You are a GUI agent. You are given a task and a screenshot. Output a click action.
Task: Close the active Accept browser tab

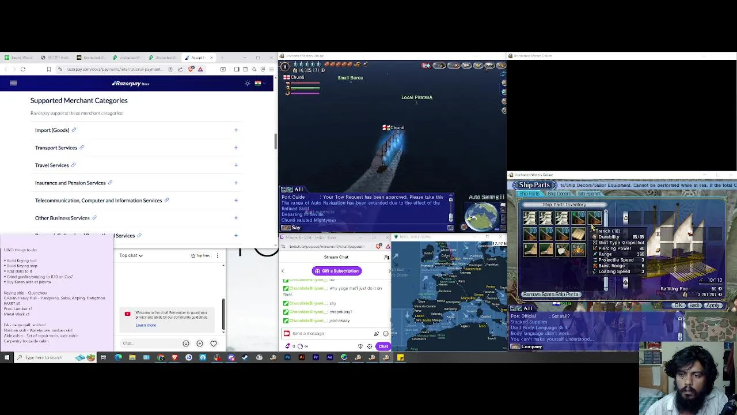click(x=211, y=58)
